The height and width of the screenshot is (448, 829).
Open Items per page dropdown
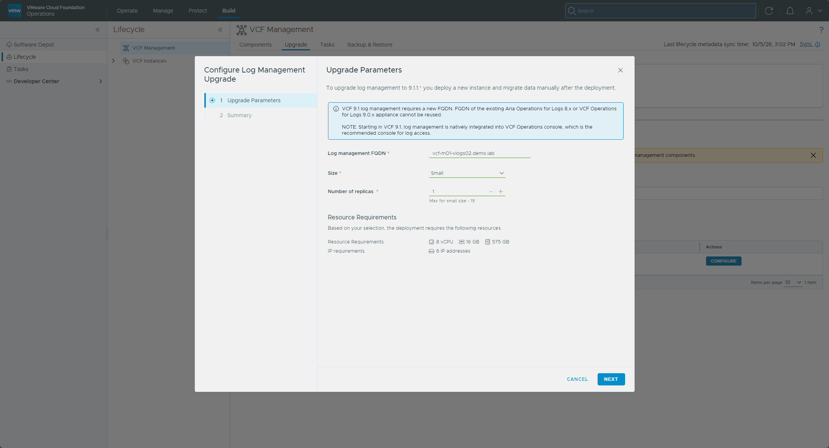793,282
